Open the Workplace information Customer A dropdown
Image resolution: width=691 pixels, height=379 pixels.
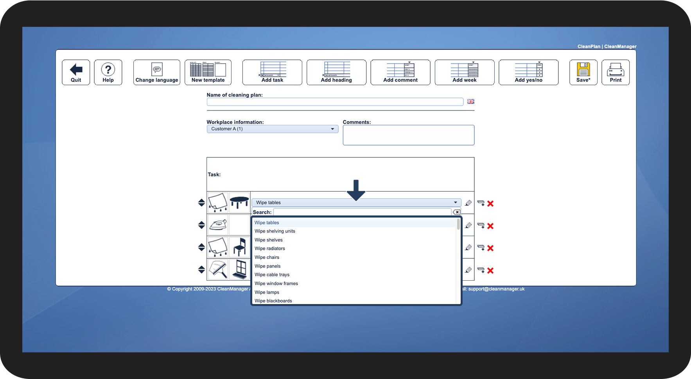pos(273,129)
